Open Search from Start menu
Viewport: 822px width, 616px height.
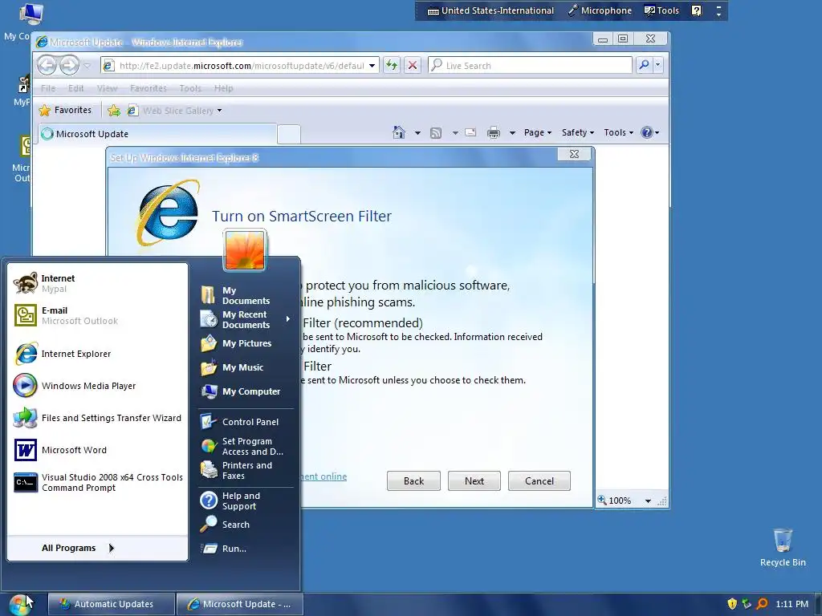point(246,525)
